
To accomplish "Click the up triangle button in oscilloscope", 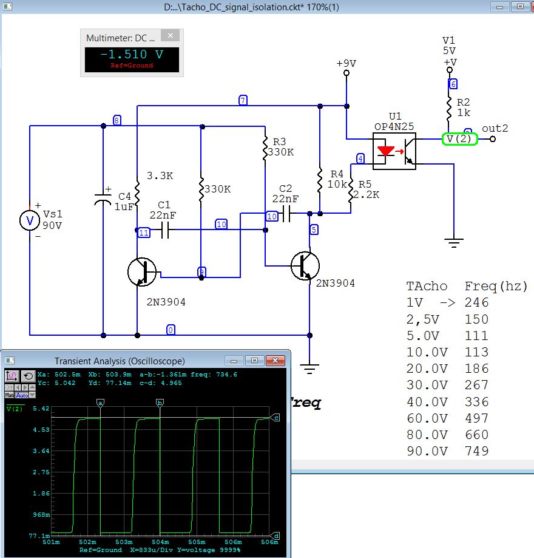I will tap(32, 387).
